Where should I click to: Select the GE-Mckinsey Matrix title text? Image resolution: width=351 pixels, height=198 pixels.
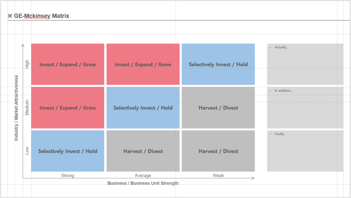pos(41,16)
